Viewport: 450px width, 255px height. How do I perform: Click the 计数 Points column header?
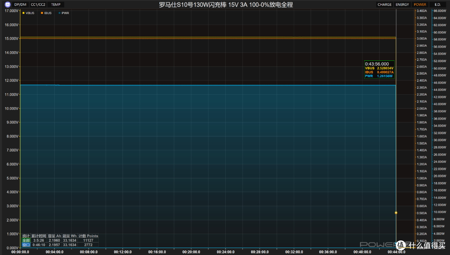88,236
